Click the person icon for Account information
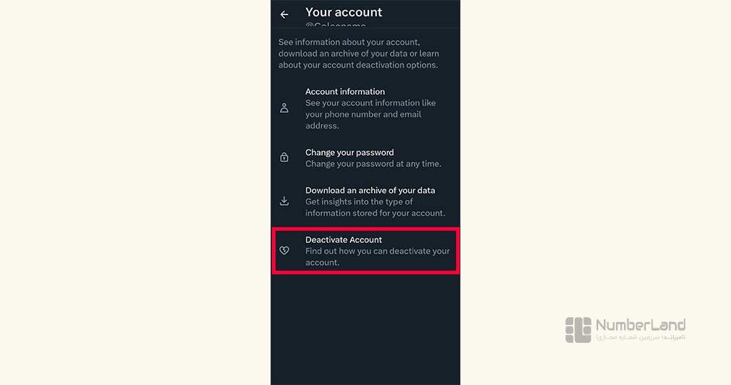 [284, 109]
